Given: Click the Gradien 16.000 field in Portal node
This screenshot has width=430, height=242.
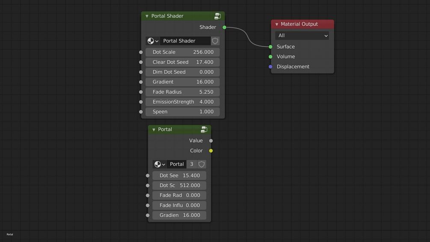Looking at the screenshot, I should tap(179, 215).
